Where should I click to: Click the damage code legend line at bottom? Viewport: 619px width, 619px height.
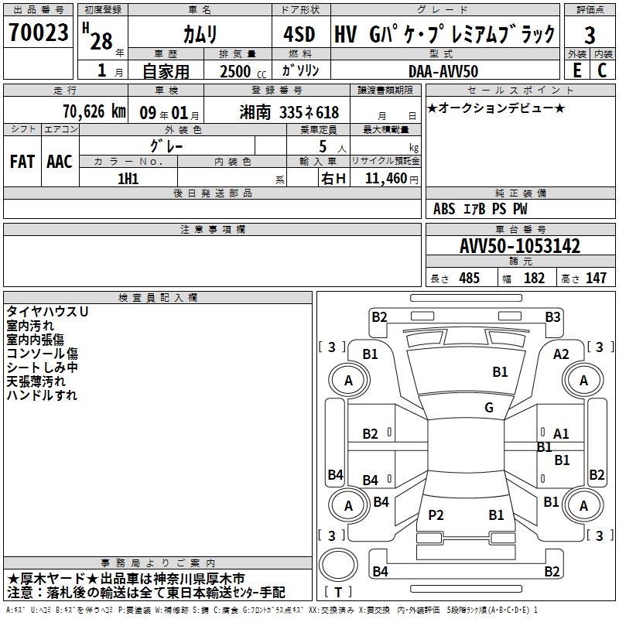272,610
